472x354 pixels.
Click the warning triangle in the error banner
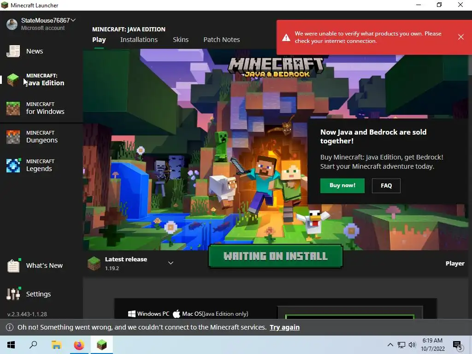pos(286,37)
